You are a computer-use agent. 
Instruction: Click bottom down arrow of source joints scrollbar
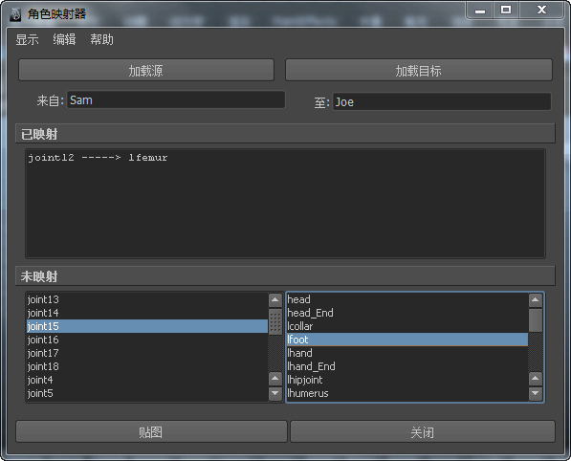tap(275, 393)
